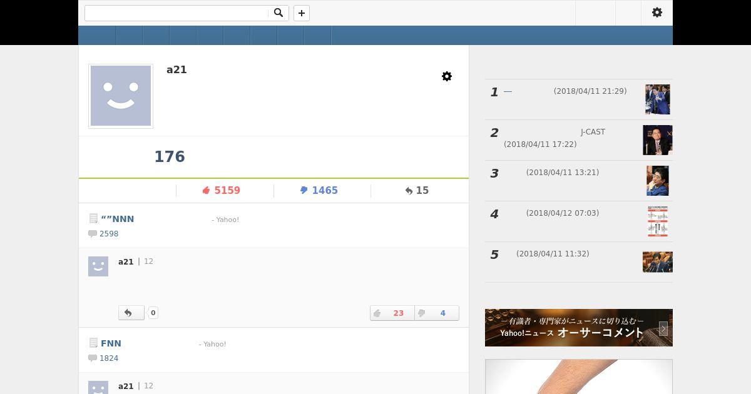Click the plus button beside search

pyautogui.click(x=302, y=13)
